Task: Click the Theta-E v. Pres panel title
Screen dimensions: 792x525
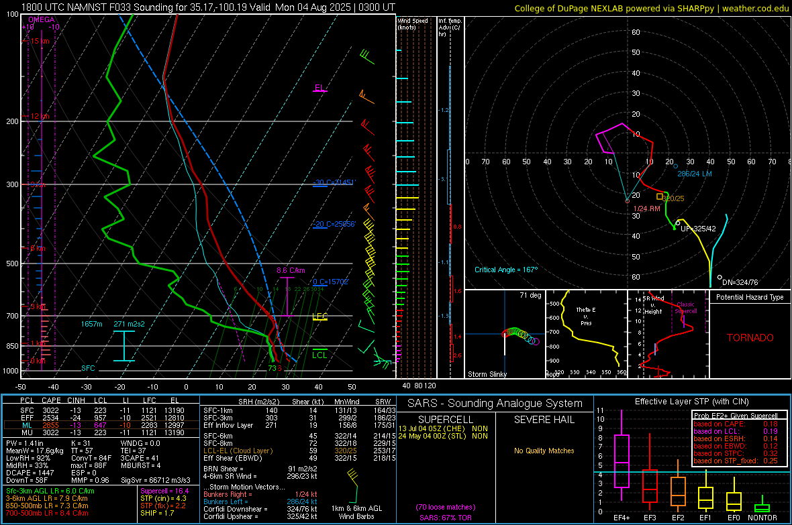Action: coord(586,316)
